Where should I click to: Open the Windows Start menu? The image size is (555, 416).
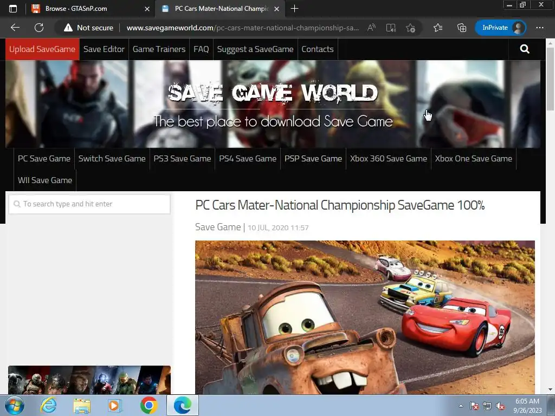pos(15,405)
